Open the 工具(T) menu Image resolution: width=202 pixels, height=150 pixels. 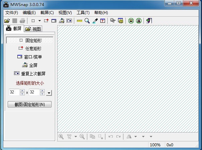point(83,13)
